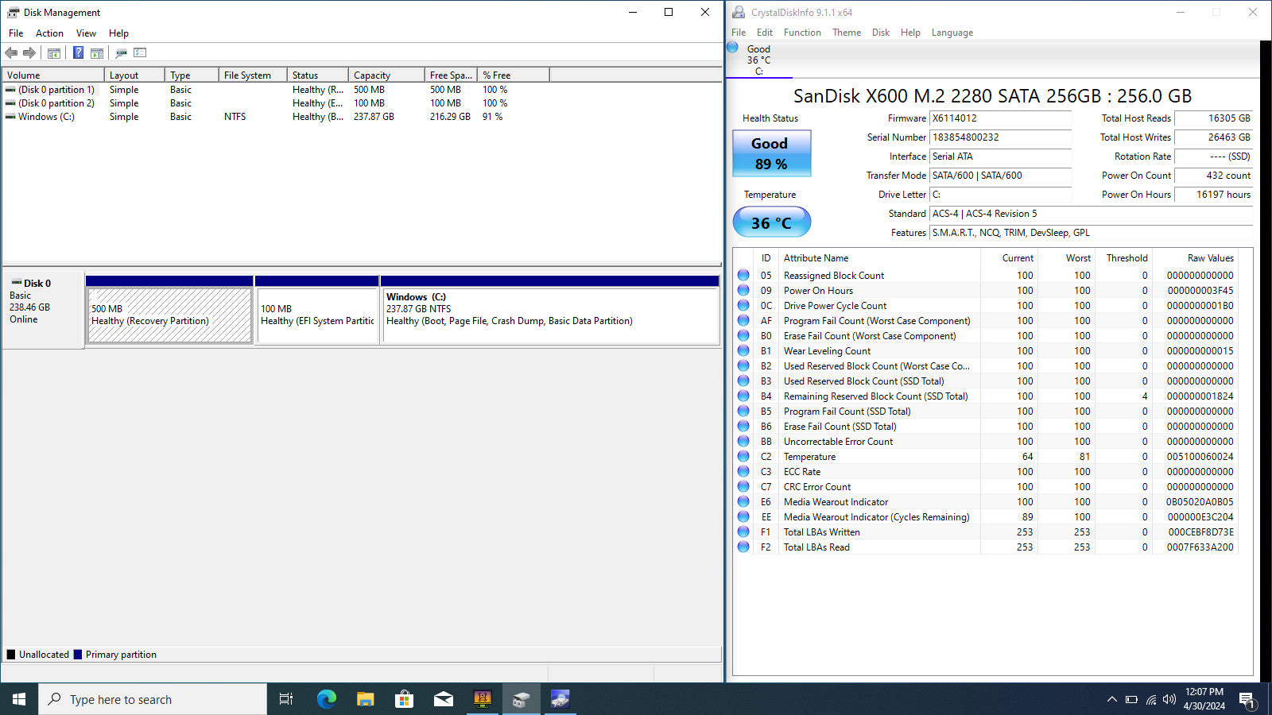Click the Serial Number field 183854800232
Image resolution: width=1272 pixels, height=715 pixels.
coord(1000,137)
